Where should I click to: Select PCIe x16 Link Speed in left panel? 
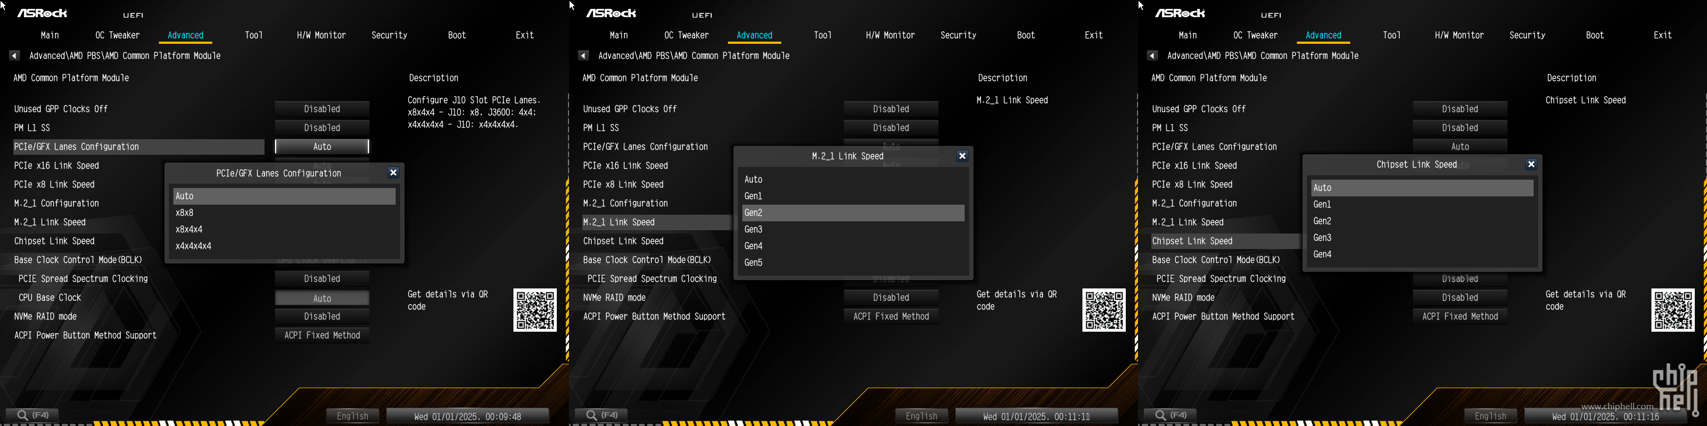[56, 166]
